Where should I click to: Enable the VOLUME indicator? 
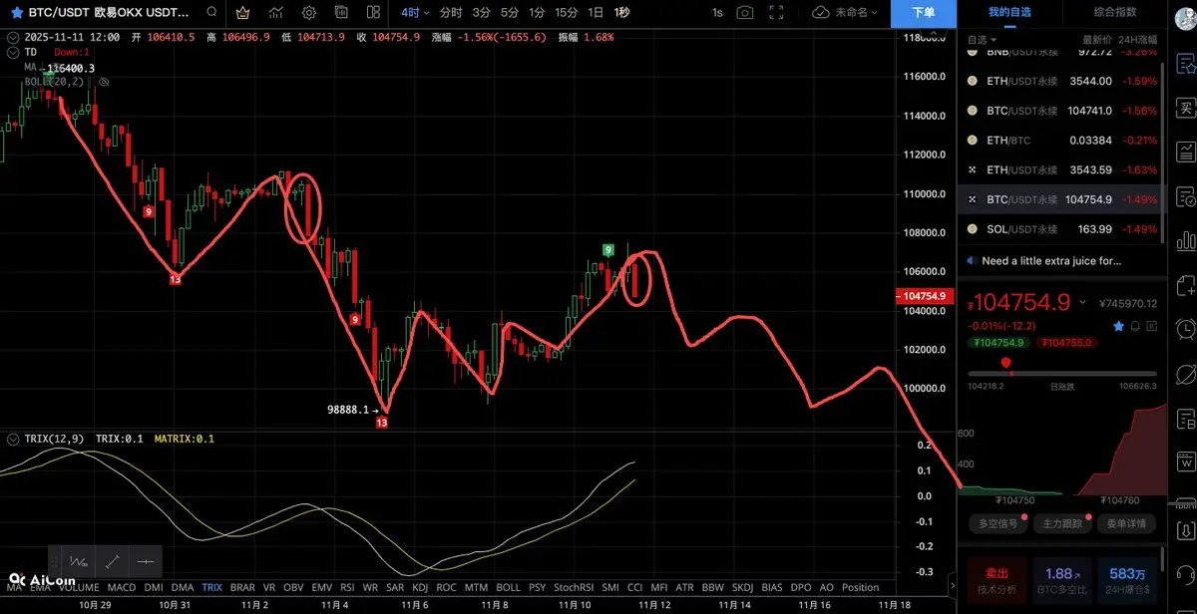(78, 588)
